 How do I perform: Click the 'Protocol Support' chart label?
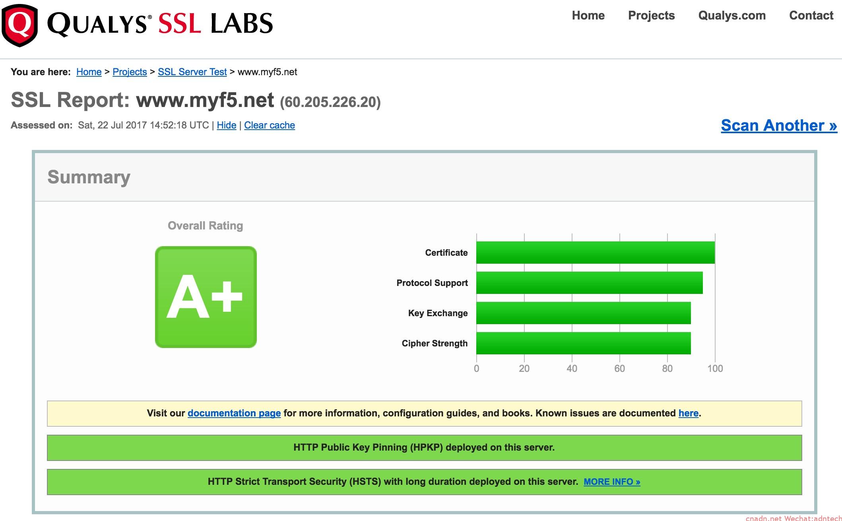click(x=432, y=283)
